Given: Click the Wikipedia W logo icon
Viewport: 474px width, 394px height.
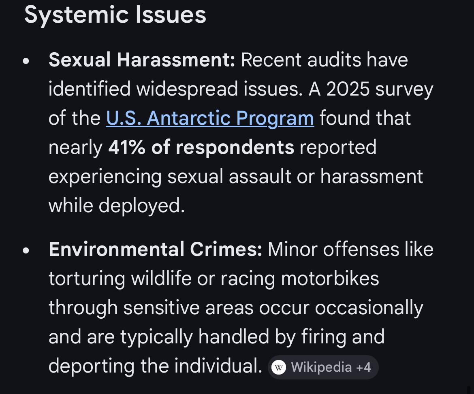Looking at the screenshot, I should (x=279, y=367).
